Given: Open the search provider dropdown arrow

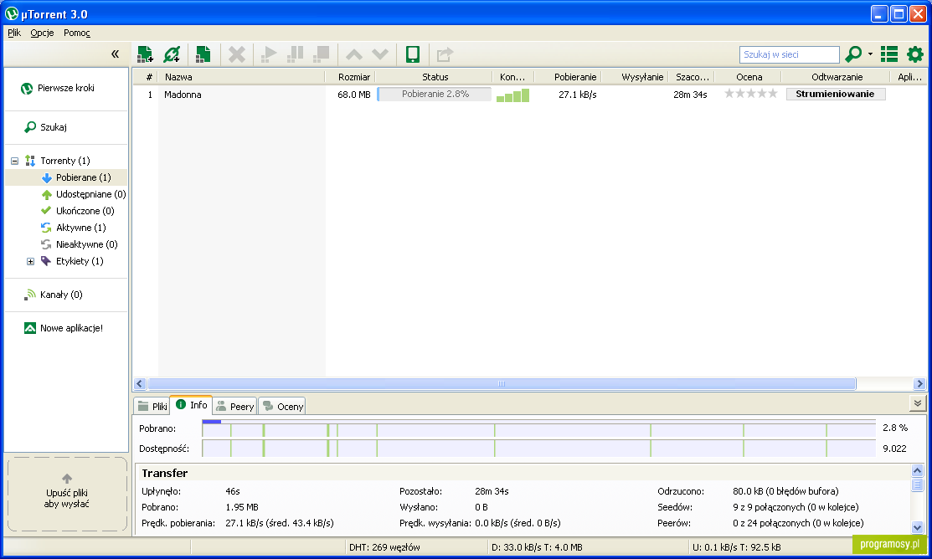Looking at the screenshot, I should [x=870, y=54].
